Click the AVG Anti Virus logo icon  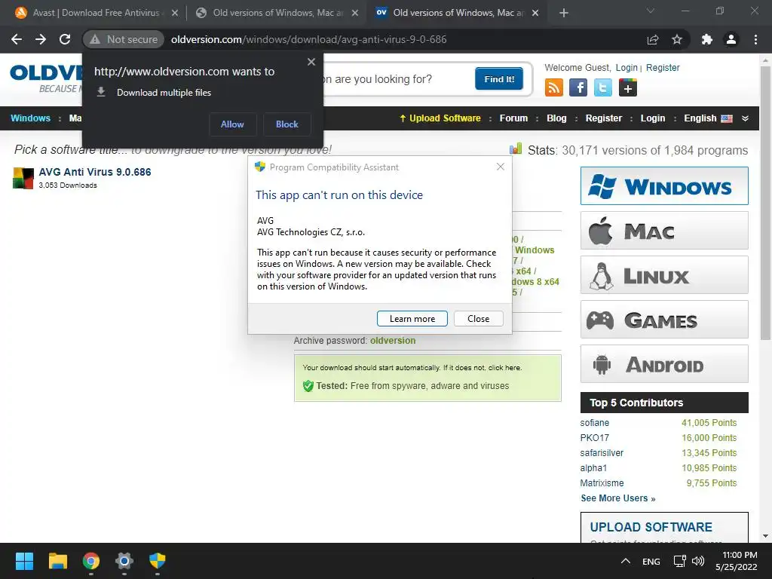[x=23, y=178]
